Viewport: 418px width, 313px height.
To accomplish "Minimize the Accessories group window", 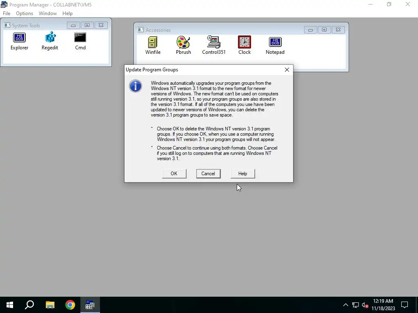I will pos(310,30).
